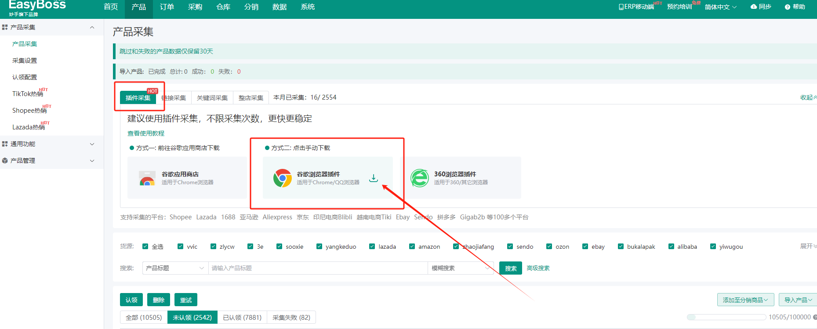Uncheck the bukalapak source checkbox

point(621,247)
